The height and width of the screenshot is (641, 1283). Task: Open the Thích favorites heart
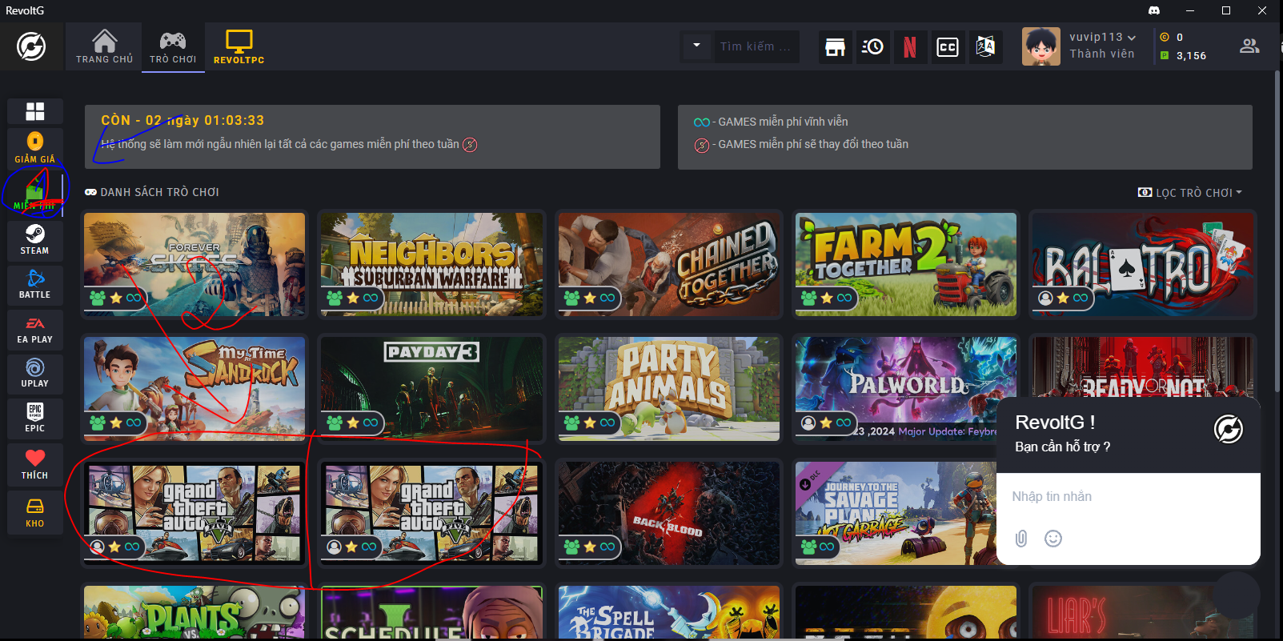point(34,464)
